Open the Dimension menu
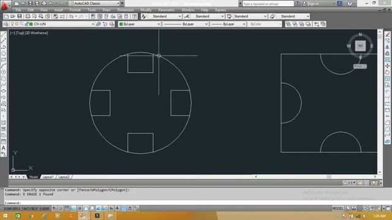This screenshot has height=220, width=392. (126, 10)
